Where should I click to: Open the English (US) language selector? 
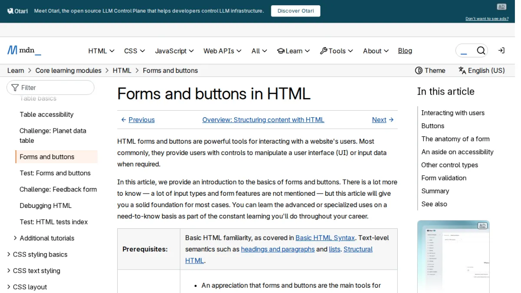point(481,70)
